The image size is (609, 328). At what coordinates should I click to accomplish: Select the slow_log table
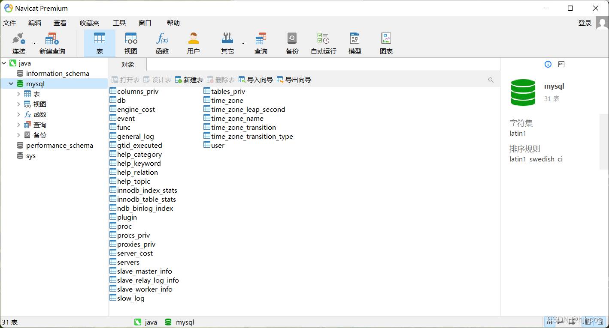pyautogui.click(x=127, y=298)
